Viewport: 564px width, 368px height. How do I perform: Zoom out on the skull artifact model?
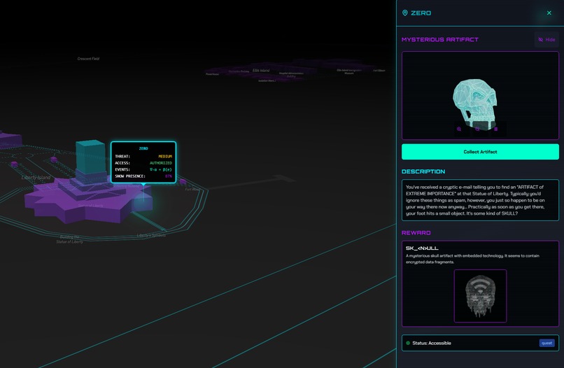(x=477, y=129)
